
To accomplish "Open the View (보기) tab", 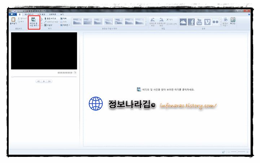I will (x=62, y=14).
